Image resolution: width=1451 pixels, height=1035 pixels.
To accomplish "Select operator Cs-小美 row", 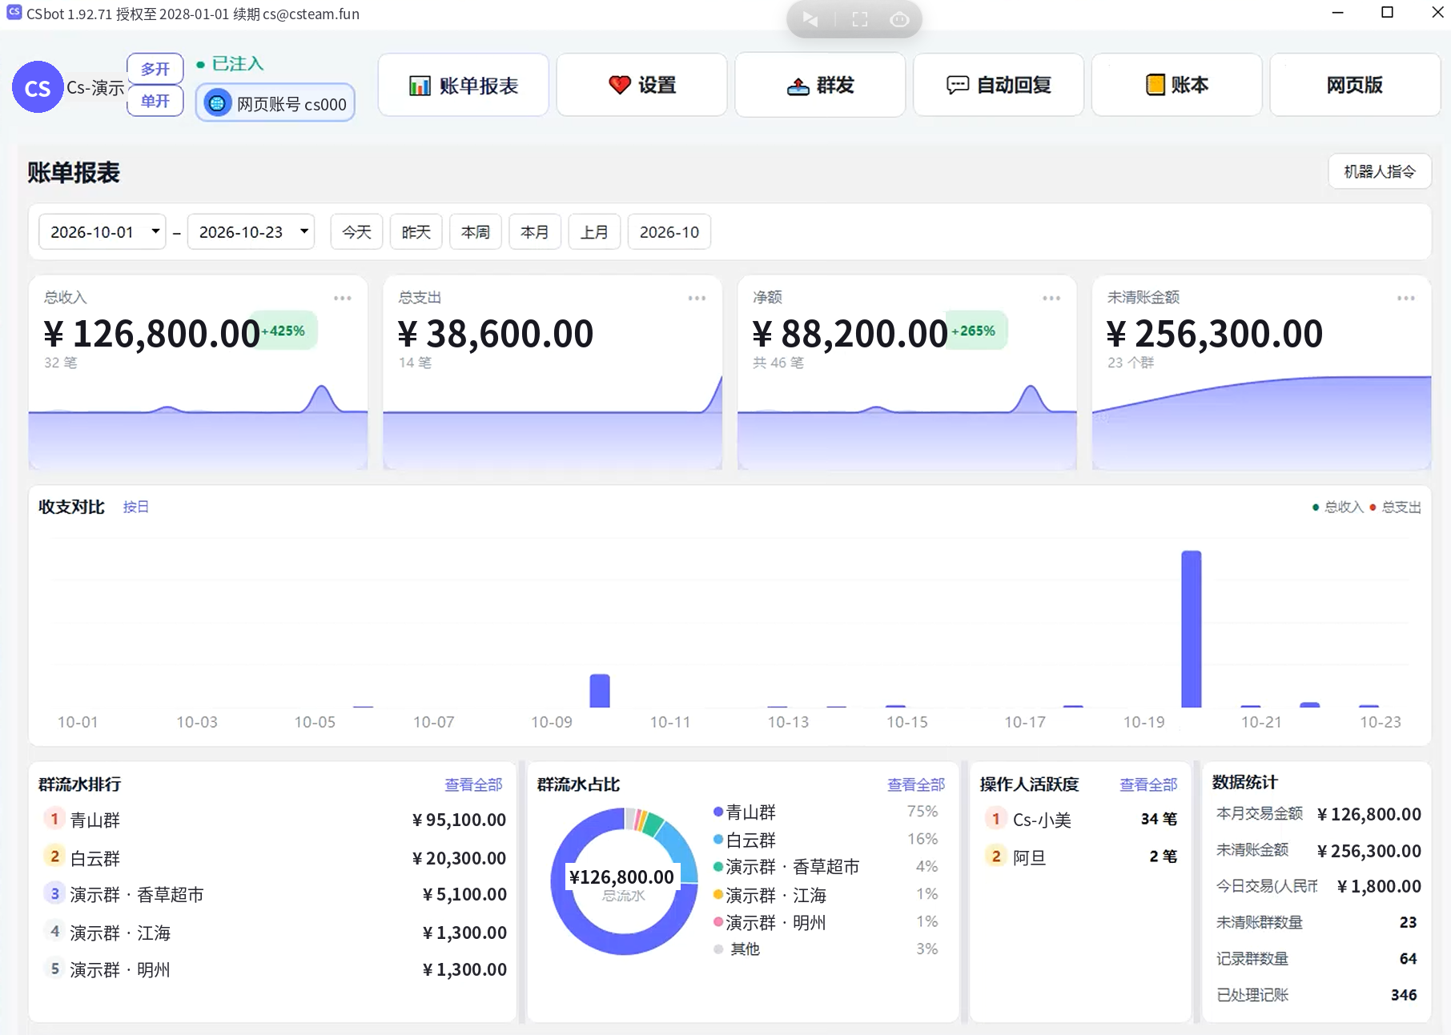I will 1080,819.
